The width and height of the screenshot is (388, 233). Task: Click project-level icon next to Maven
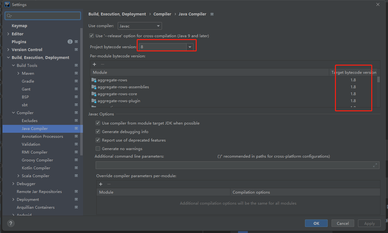76,73
